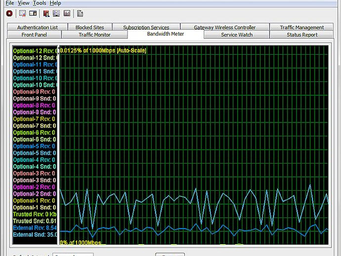Viewport: 341px width, 256px height.
Task: Click the Optional-3 Snd legend entry
Action: point(35,180)
